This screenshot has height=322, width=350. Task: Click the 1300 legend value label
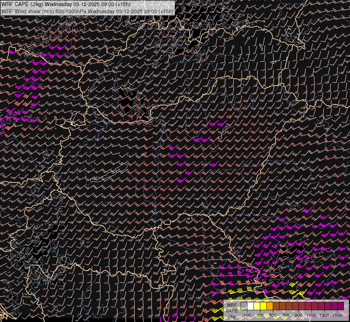pyautogui.click(x=324, y=315)
